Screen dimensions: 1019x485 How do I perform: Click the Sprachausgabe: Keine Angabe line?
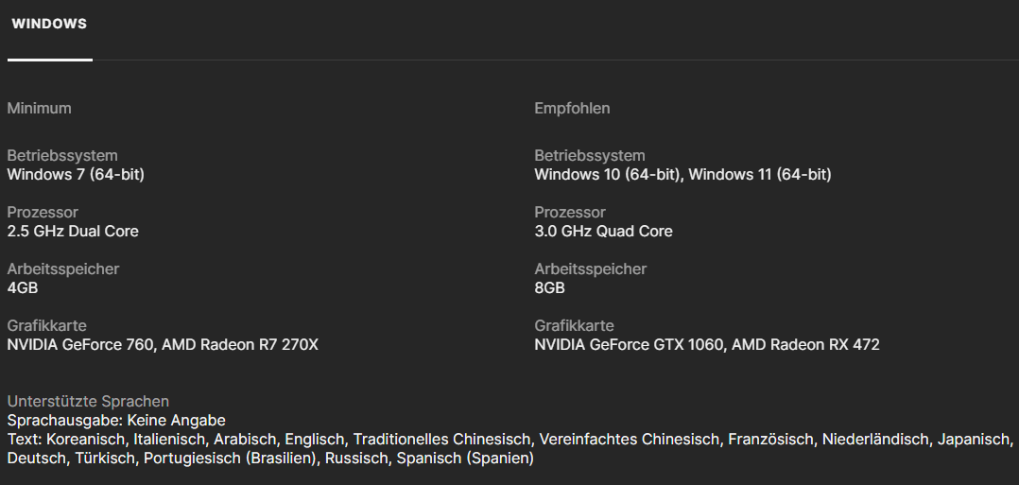point(116,420)
